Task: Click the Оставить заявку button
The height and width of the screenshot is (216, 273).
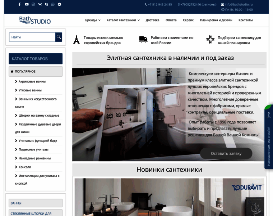Action: pos(226,153)
